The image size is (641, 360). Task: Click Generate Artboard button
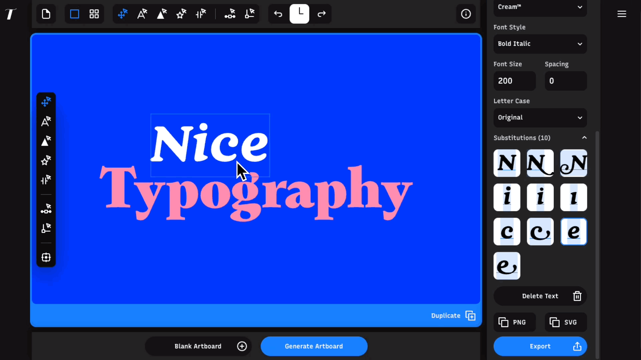click(x=314, y=346)
